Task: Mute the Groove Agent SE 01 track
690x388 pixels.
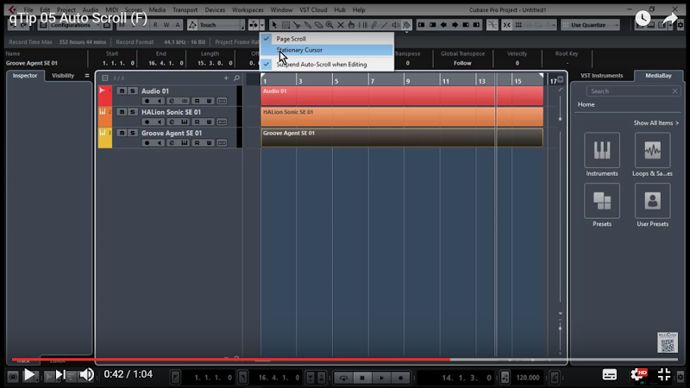Action: pyautogui.click(x=122, y=133)
